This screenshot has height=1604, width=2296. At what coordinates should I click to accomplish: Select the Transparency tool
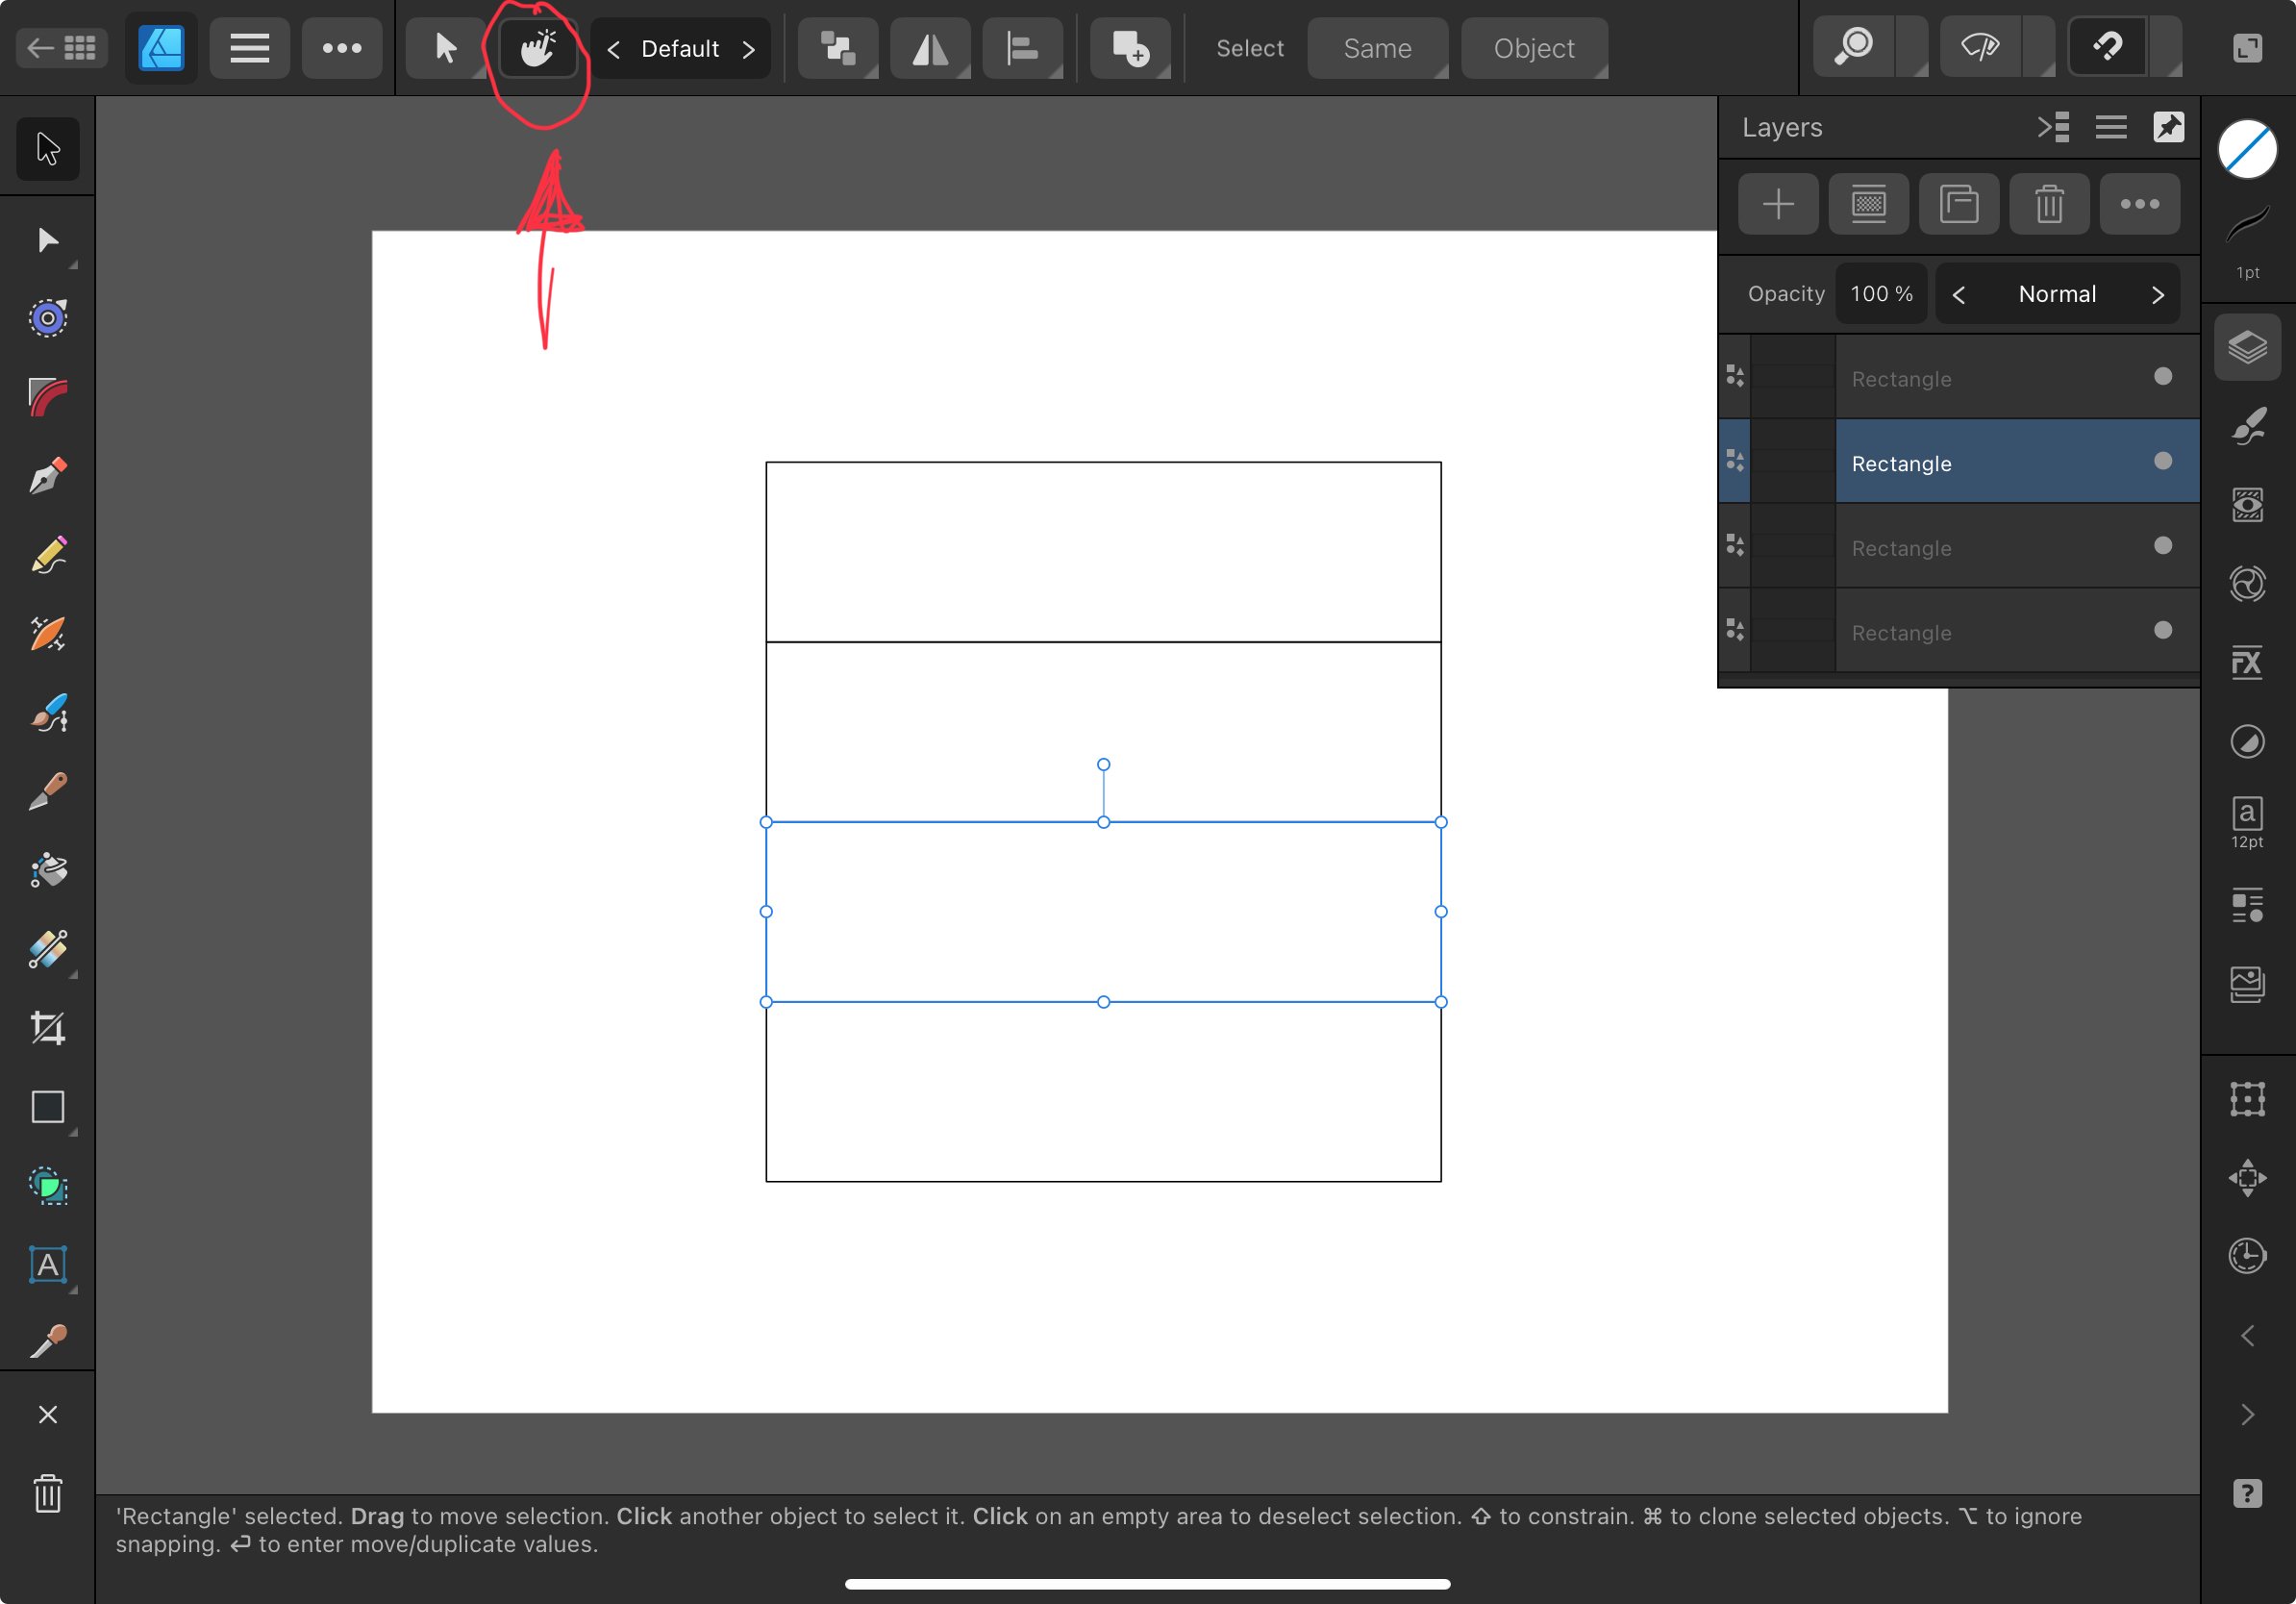pos(47,949)
